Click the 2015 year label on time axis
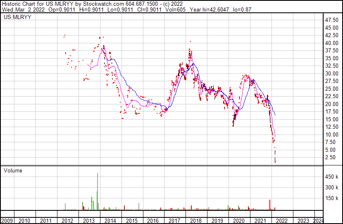 tap(131, 221)
